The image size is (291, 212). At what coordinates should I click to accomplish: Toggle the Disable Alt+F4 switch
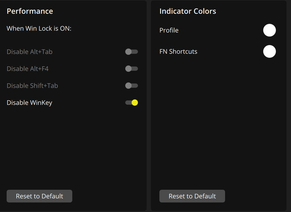(x=131, y=69)
